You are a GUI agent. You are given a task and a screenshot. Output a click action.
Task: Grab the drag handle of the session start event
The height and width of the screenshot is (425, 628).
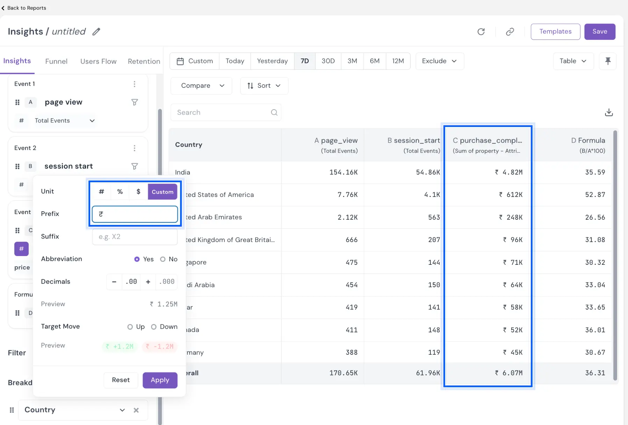click(17, 166)
